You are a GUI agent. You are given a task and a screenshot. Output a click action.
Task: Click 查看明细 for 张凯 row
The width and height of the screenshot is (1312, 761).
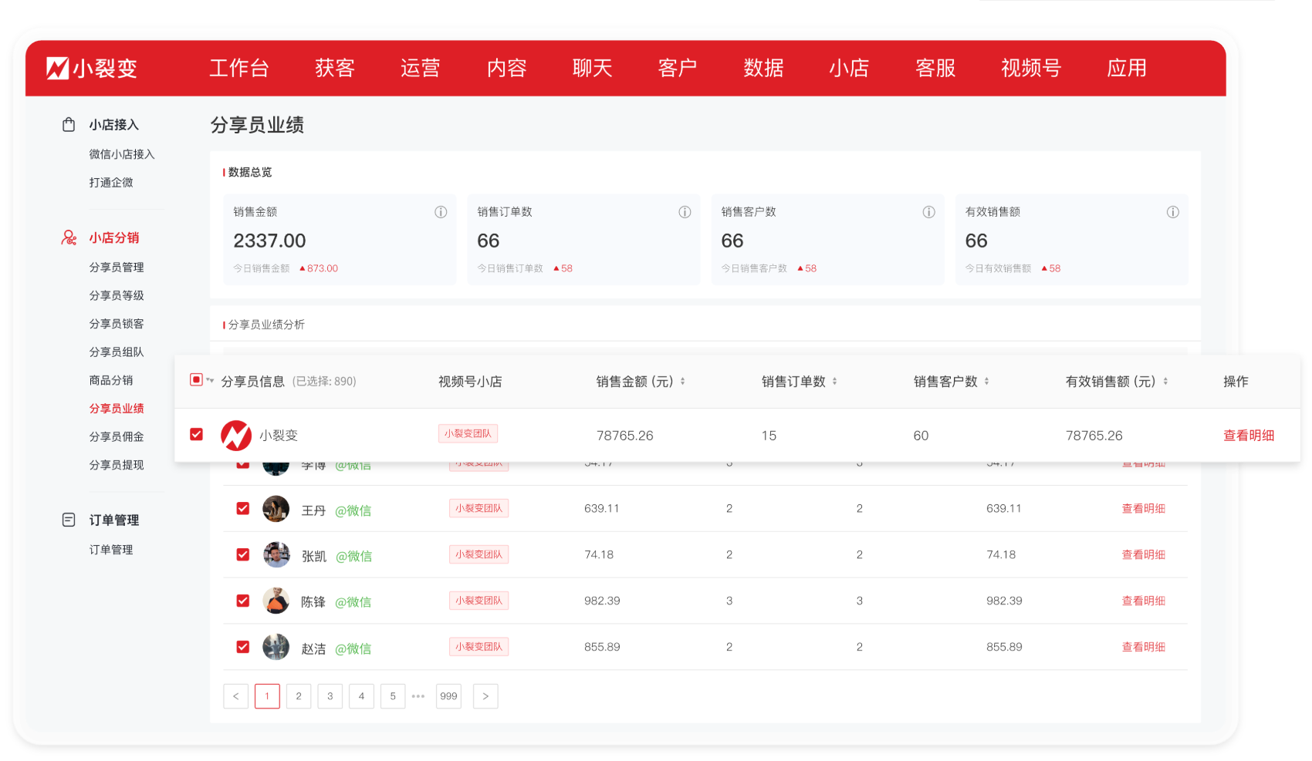[x=1144, y=555]
